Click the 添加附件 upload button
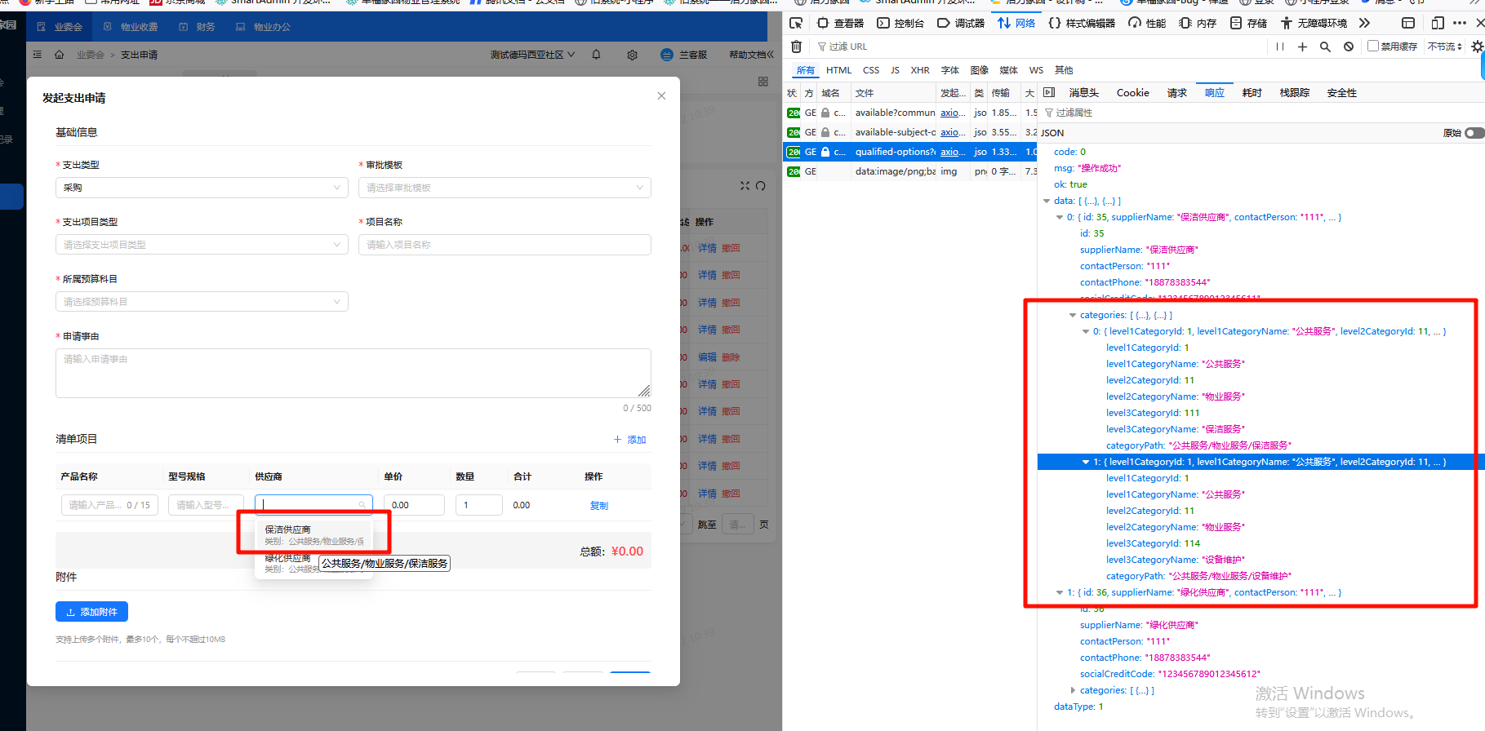The height and width of the screenshot is (731, 1485). [91, 612]
